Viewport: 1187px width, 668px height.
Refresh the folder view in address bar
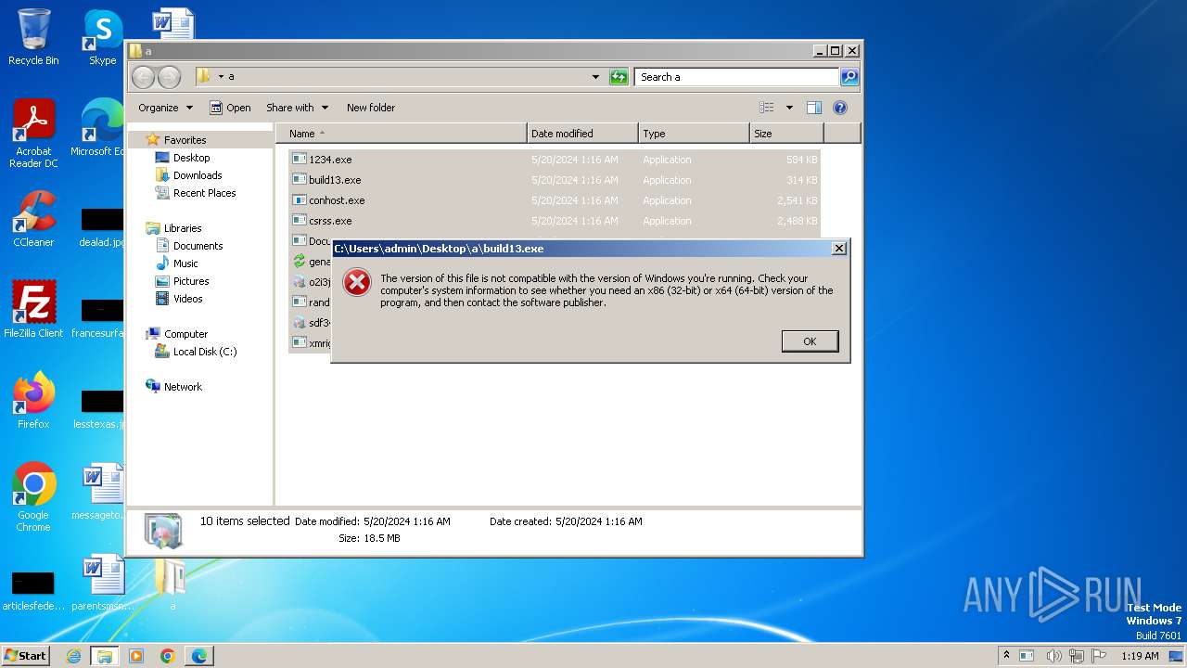tap(619, 77)
